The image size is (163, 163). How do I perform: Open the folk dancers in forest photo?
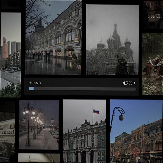(153, 64)
